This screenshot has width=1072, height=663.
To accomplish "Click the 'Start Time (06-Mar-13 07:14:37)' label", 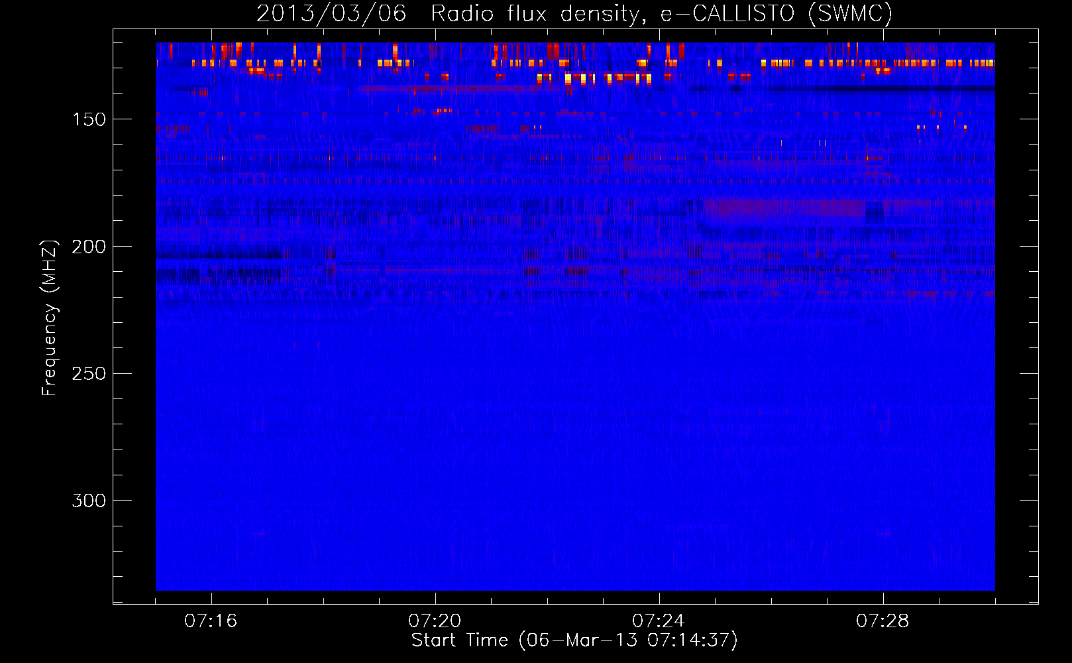I will pos(574,640).
